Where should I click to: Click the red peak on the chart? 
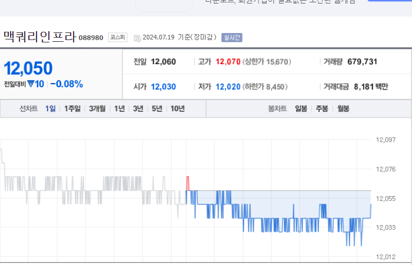pyautogui.click(x=188, y=183)
